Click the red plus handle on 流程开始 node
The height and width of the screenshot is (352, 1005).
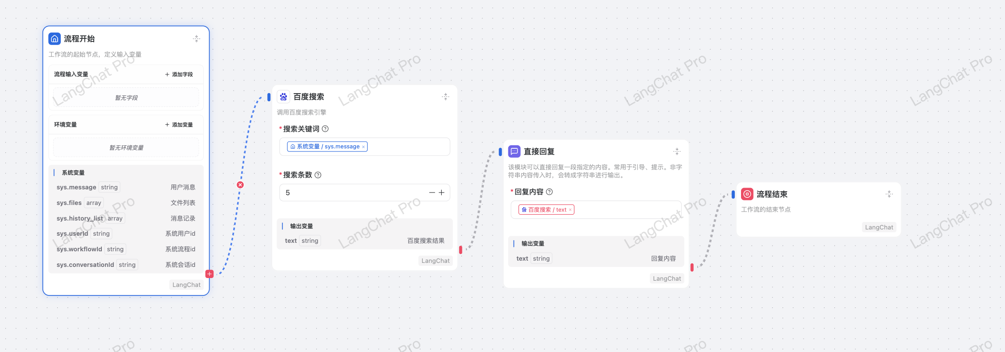point(209,274)
